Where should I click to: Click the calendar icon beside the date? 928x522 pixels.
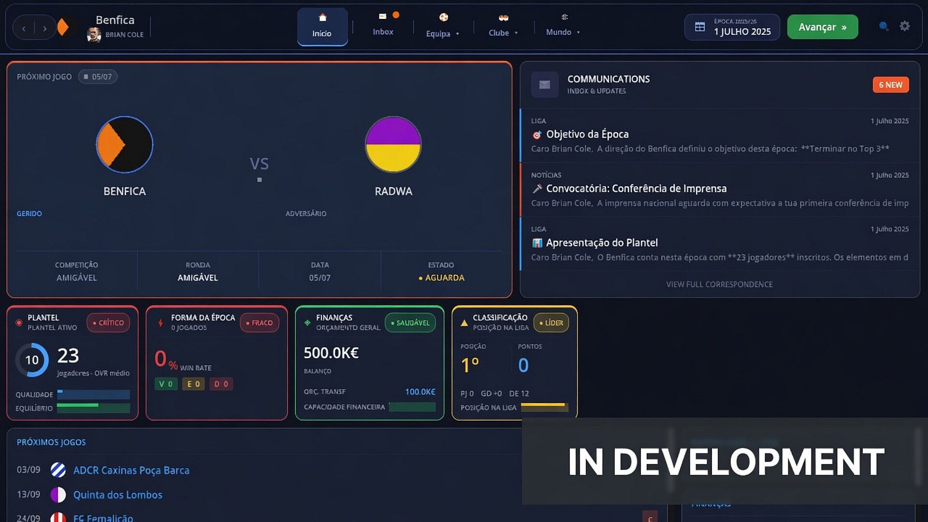point(700,27)
